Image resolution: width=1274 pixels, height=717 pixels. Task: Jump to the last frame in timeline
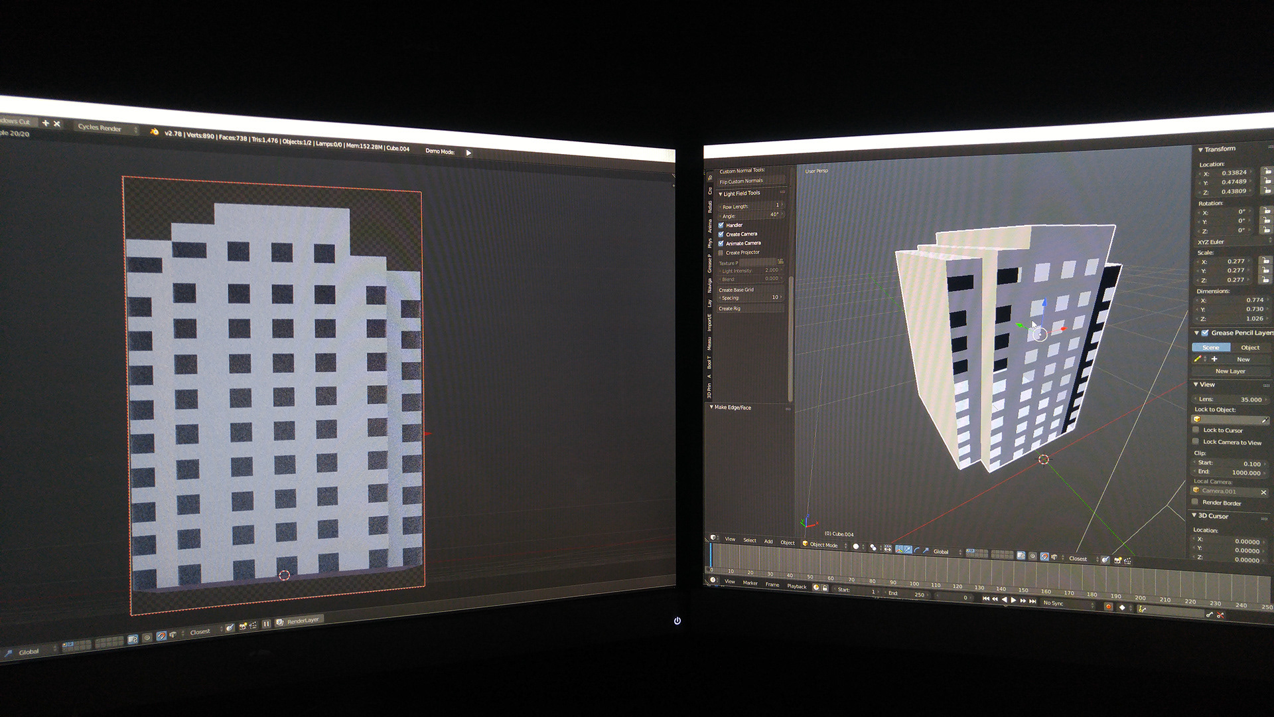[x=1032, y=601]
